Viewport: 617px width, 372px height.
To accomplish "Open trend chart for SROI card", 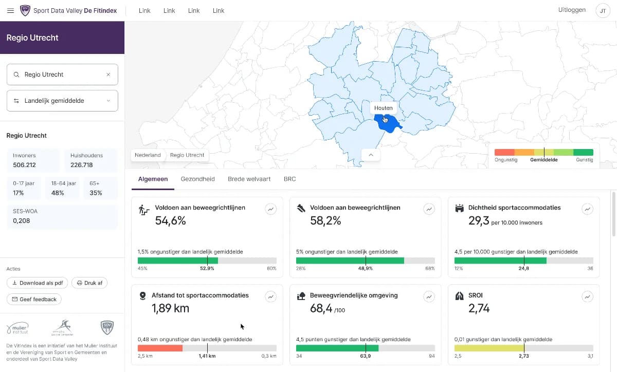I will (x=587, y=296).
